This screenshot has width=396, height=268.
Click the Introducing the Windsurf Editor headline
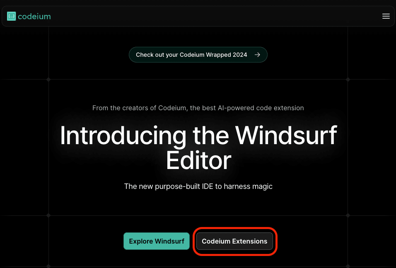click(198, 147)
